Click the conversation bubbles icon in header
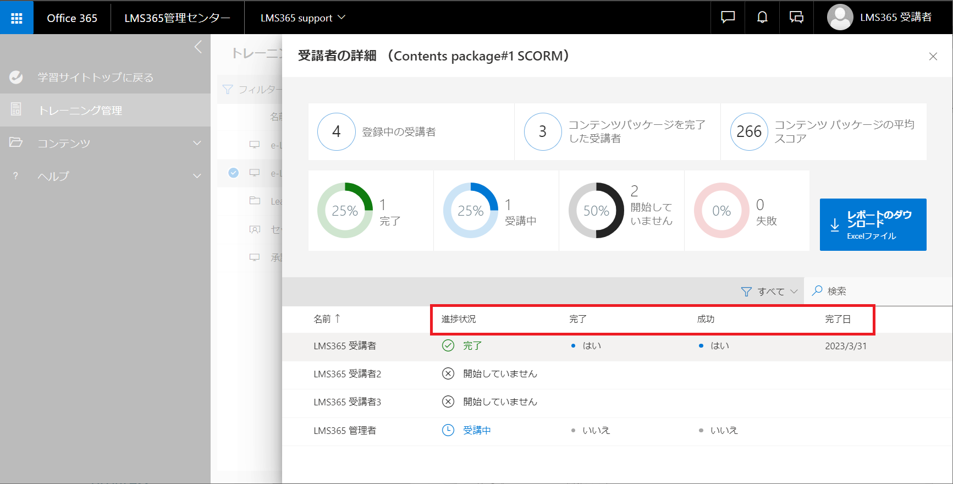This screenshot has width=953, height=484. pos(796,18)
